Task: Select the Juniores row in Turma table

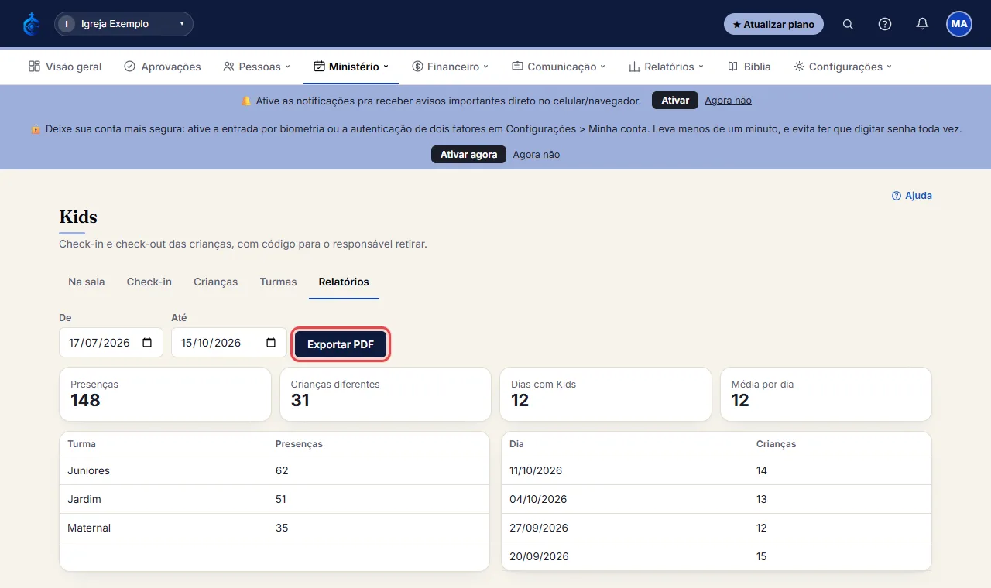Action: [274, 470]
